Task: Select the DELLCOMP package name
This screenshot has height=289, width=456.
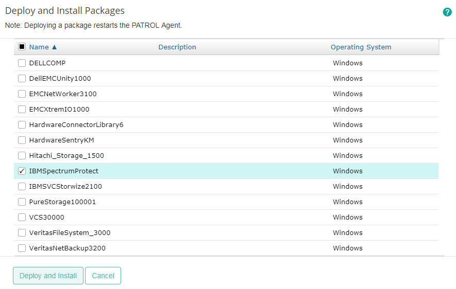Action: pyautogui.click(x=47, y=63)
